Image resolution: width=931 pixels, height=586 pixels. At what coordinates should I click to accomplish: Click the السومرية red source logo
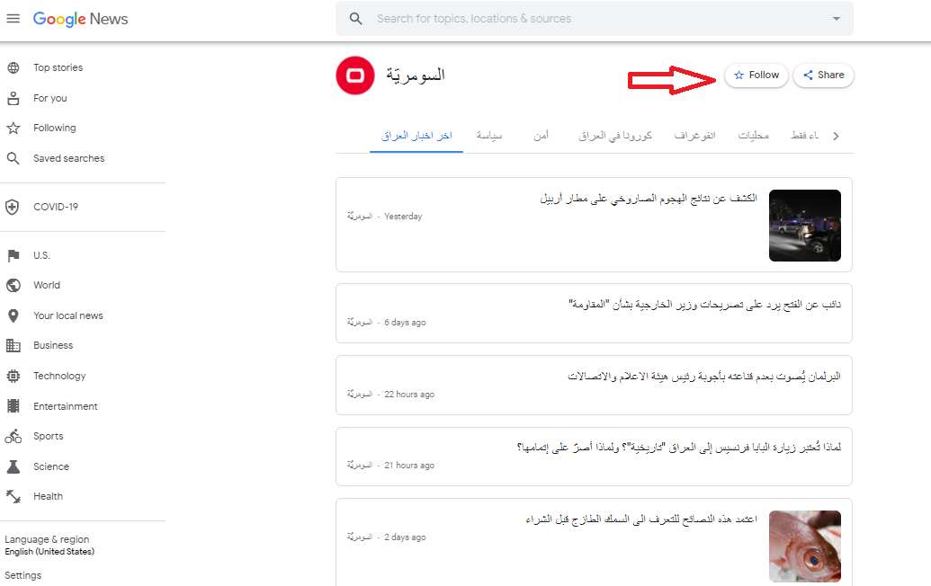[x=354, y=75]
